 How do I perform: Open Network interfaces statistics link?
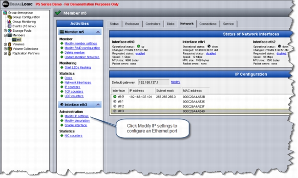coord(78,83)
